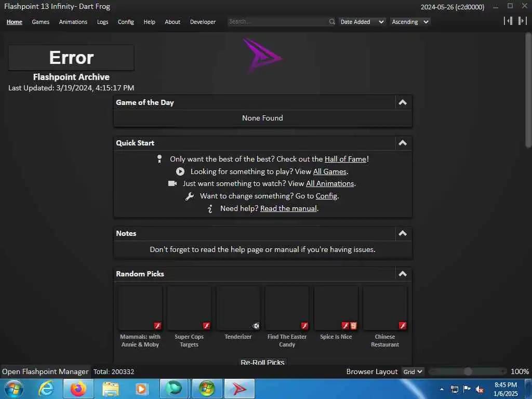Screen dimensions: 532x399
Task: Launch Internet Explorer from taskbar
Action: coord(46,389)
